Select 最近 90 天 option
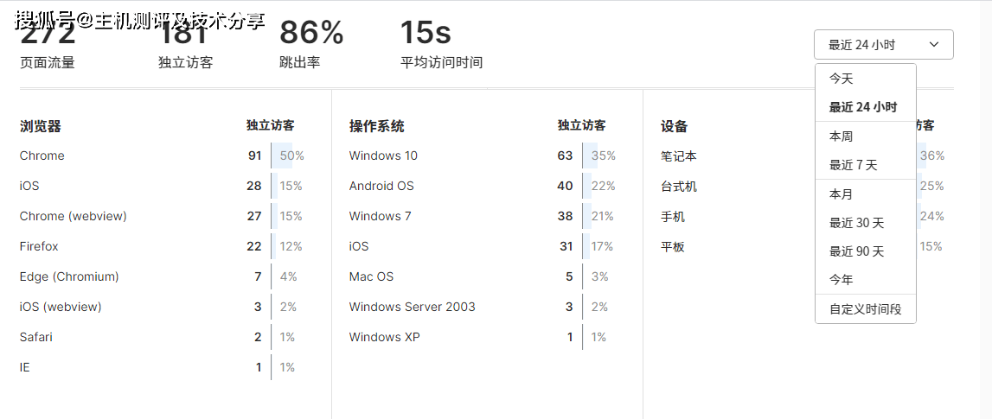 click(x=856, y=251)
